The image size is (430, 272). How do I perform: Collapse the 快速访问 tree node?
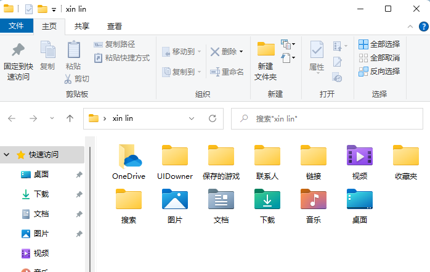(x=7, y=155)
